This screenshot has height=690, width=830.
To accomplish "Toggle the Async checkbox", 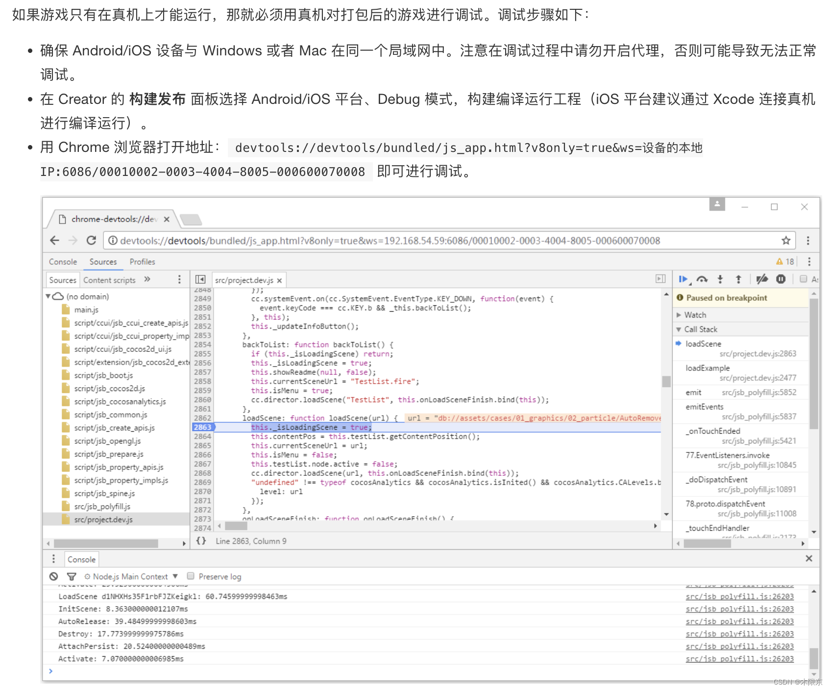I will coord(804,279).
